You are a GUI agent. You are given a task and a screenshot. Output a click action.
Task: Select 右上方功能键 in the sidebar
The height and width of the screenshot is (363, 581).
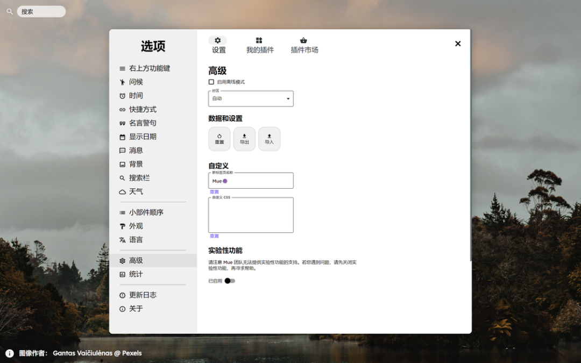pyautogui.click(x=153, y=68)
